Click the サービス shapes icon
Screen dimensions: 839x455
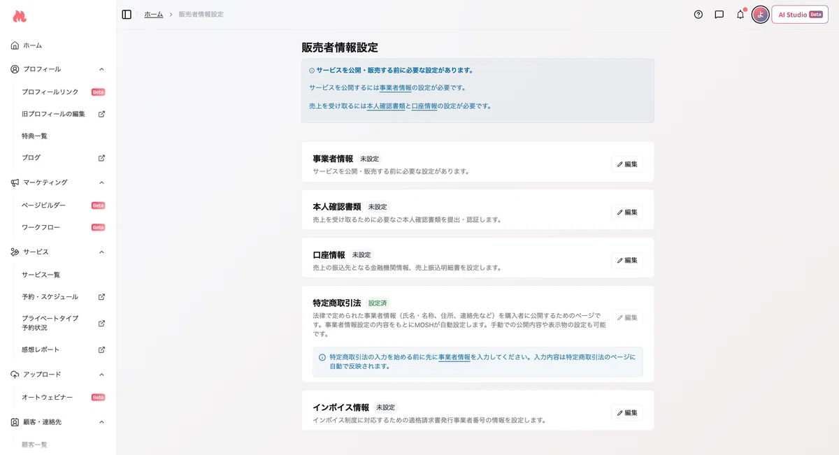[x=15, y=252]
